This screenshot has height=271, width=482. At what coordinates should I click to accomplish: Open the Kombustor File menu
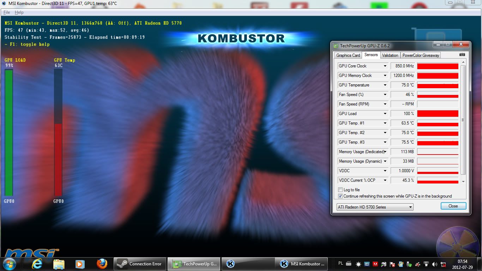pyautogui.click(x=7, y=12)
